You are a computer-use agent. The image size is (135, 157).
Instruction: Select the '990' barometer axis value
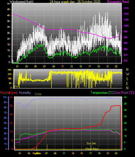coord(126,37)
